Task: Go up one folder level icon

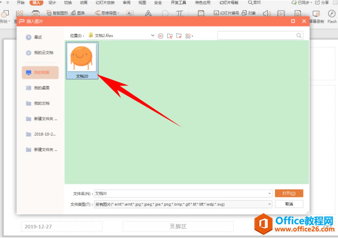Action: tap(170, 36)
